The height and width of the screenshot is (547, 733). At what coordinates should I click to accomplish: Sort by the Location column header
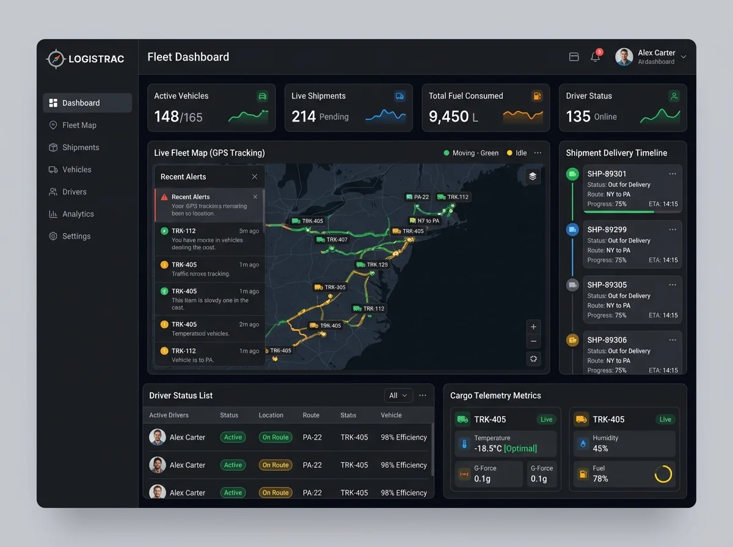271,415
